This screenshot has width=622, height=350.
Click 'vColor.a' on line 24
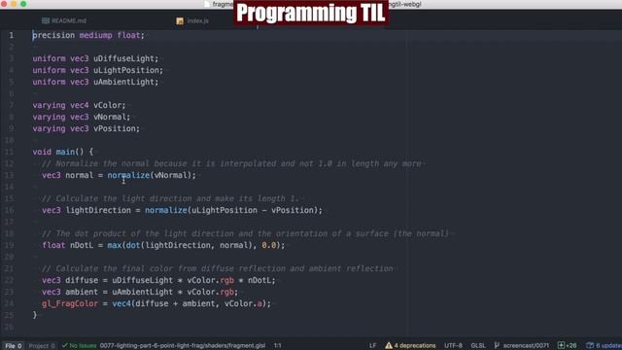[243, 303]
